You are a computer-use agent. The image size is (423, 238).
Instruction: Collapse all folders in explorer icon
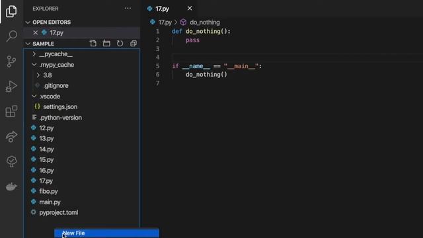tap(134, 44)
